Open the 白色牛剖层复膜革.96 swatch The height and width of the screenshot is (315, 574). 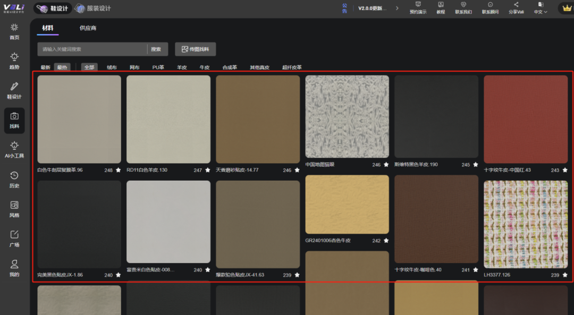(x=79, y=120)
